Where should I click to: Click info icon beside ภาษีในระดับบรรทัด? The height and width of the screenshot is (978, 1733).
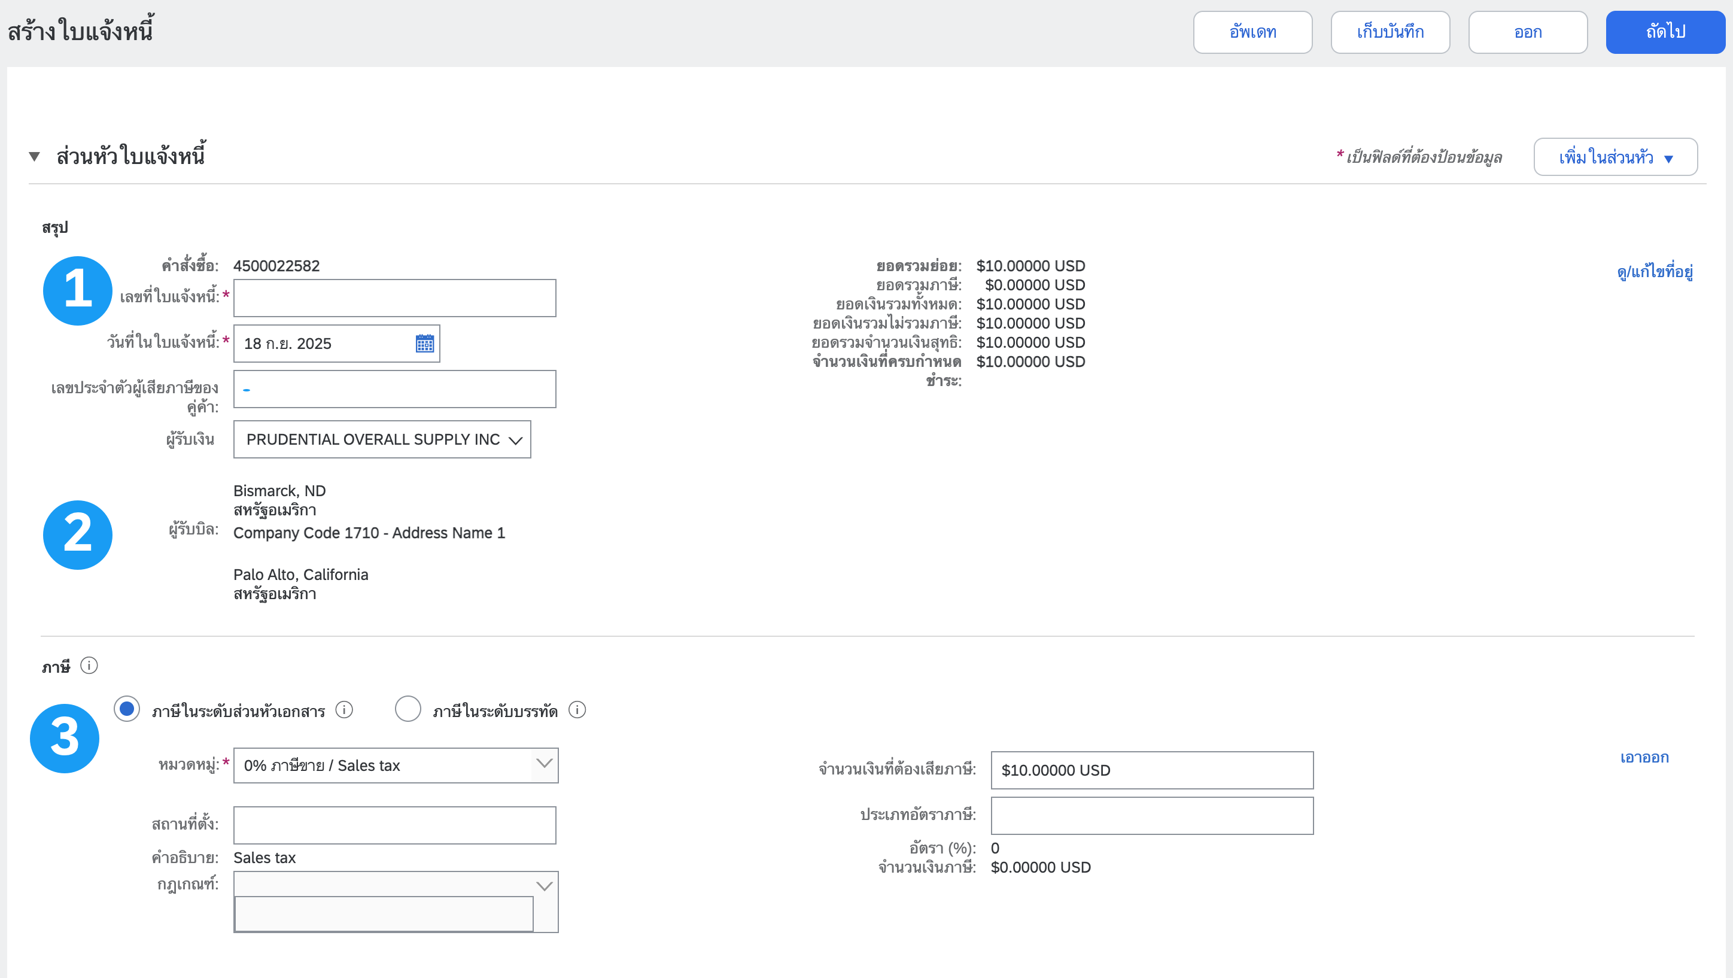577,710
